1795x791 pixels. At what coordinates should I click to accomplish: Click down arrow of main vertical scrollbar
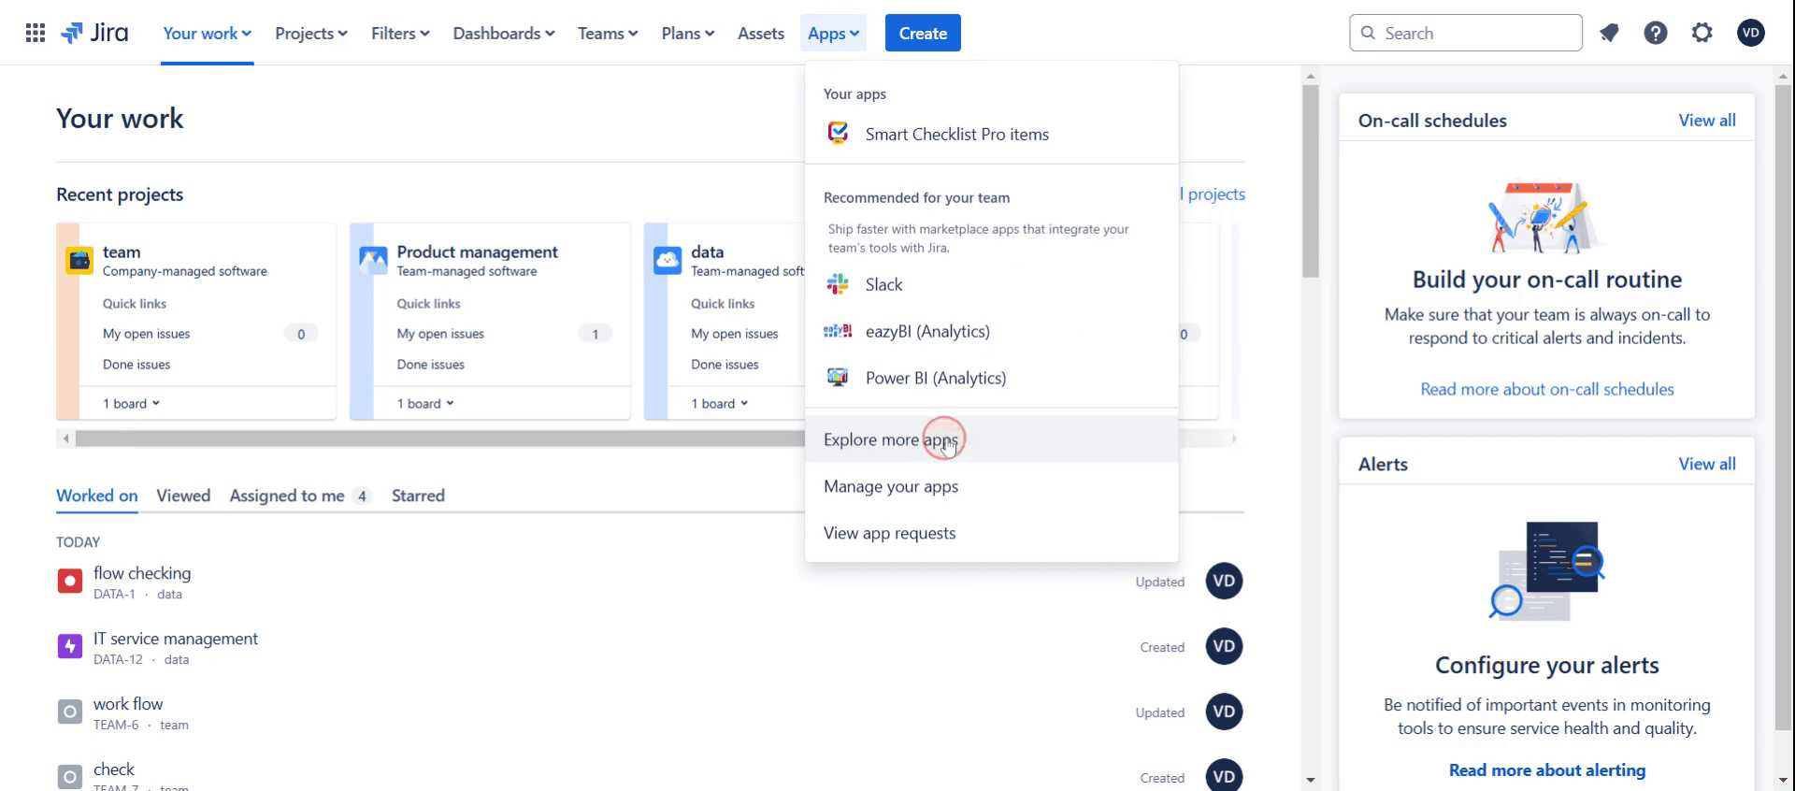pyautogui.click(x=1311, y=780)
